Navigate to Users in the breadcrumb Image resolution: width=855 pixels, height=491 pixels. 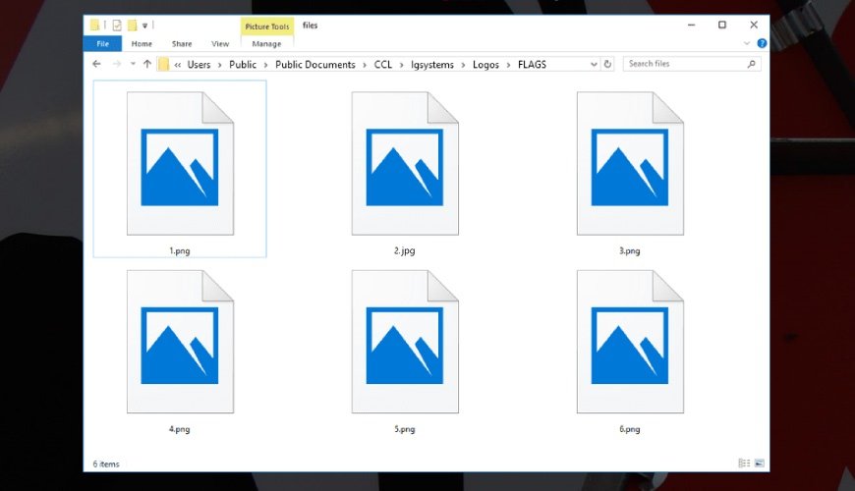click(x=199, y=64)
